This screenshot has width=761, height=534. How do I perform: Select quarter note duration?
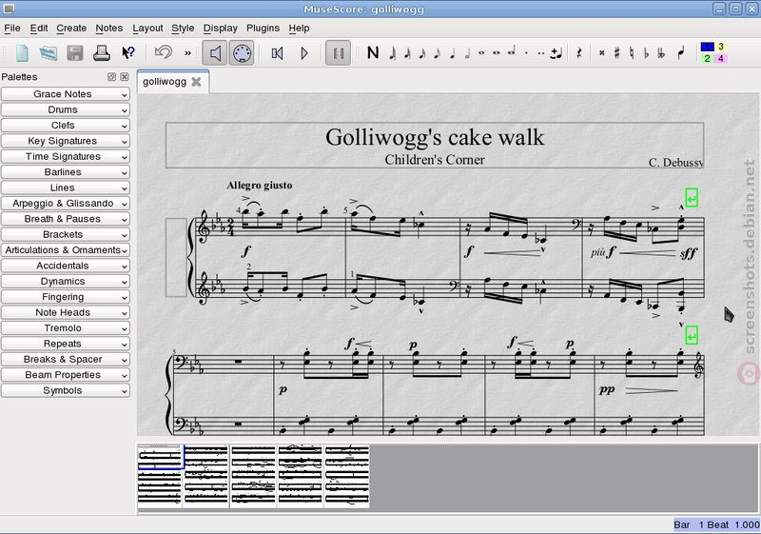(453, 53)
